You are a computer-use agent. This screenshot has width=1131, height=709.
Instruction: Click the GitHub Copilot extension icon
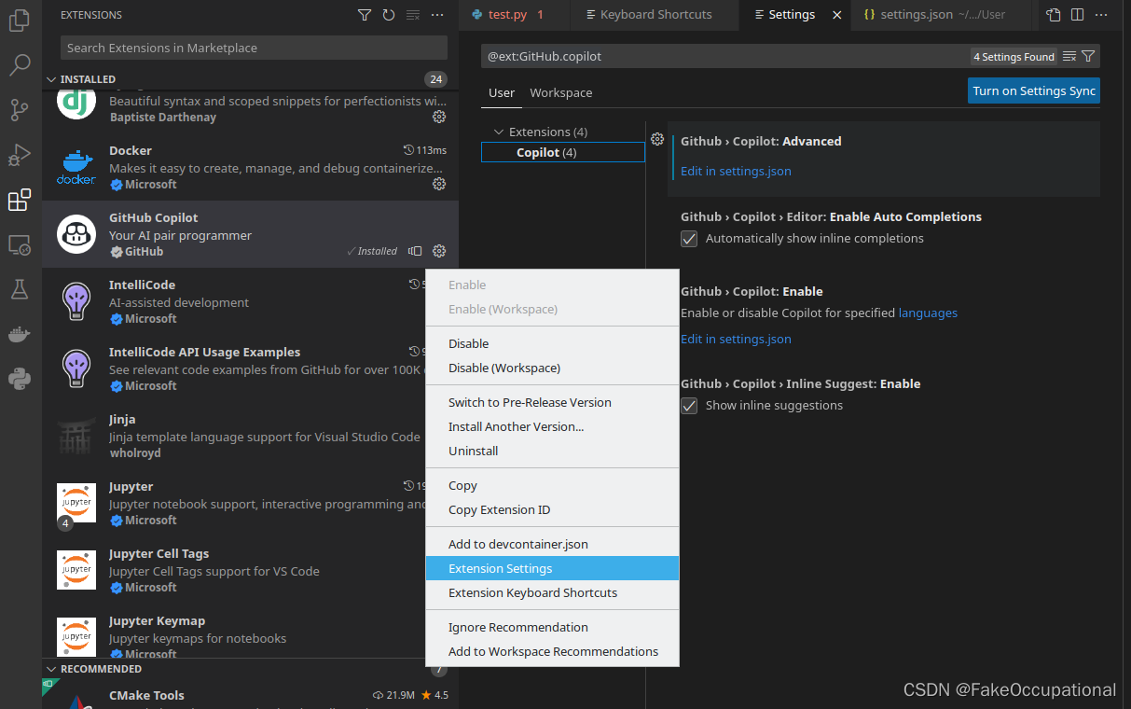76,234
